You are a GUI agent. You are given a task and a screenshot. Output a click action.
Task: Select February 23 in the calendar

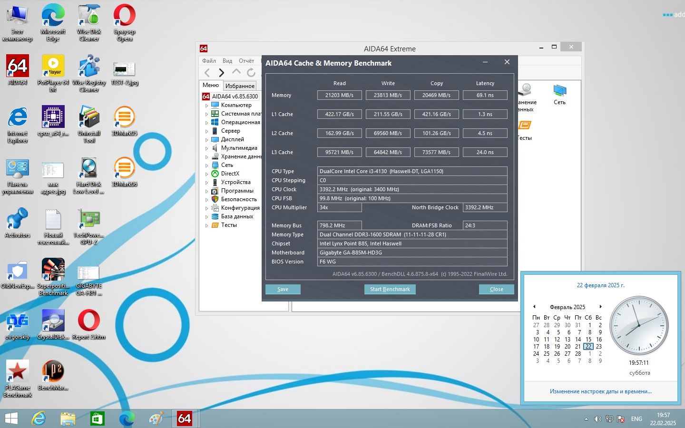click(x=599, y=347)
